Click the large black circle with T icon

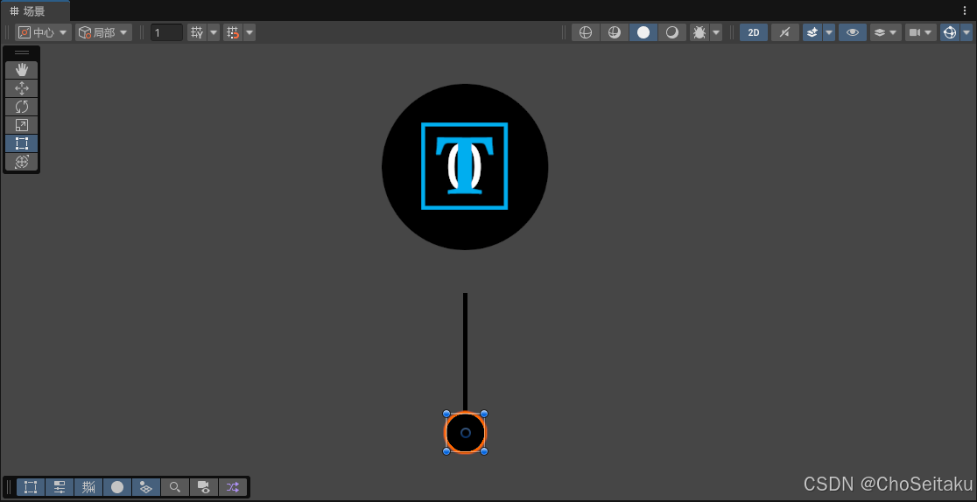(x=465, y=167)
